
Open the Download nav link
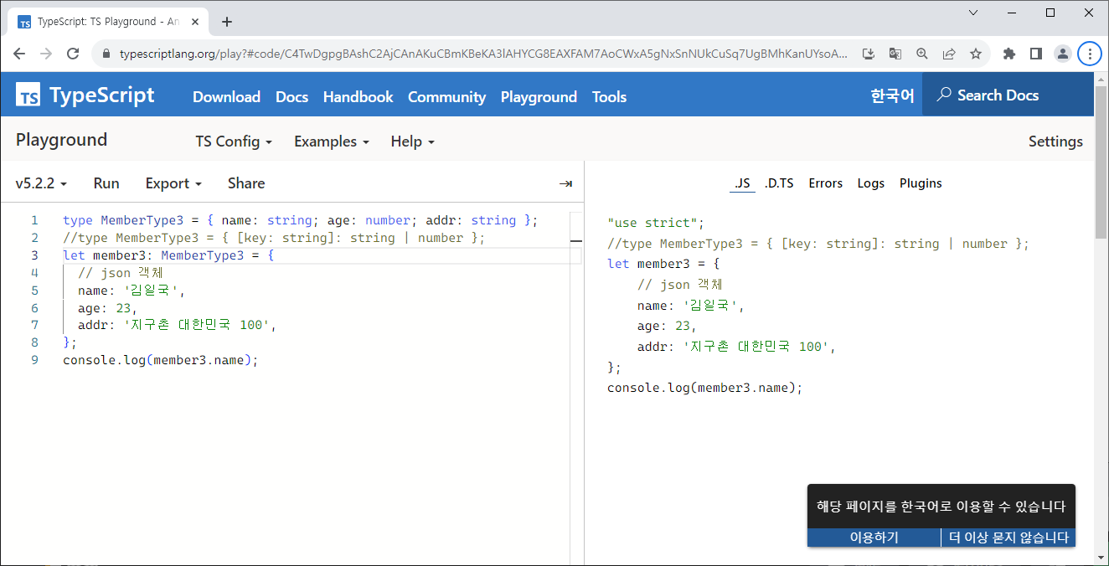pyautogui.click(x=226, y=97)
